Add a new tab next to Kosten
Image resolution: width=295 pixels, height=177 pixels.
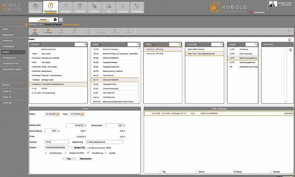(x=61, y=20)
